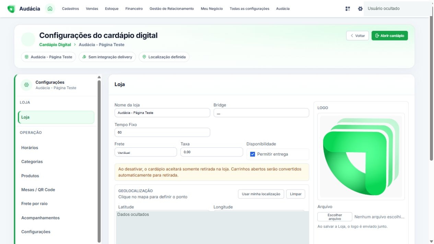Open the Audácia menu item in navbar
The image size is (434, 244).
(283, 9)
